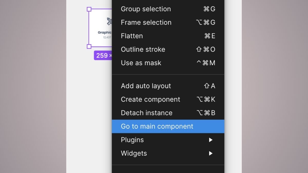The width and height of the screenshot is (308, 173).
Task: Open the Plugins submenu
Action: [x=132, y=140]
